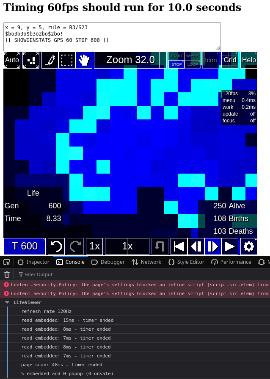Click the fit pattern to display icon
Image resolution: width=270 pixels, height=379 pixels.
(31, 60)
